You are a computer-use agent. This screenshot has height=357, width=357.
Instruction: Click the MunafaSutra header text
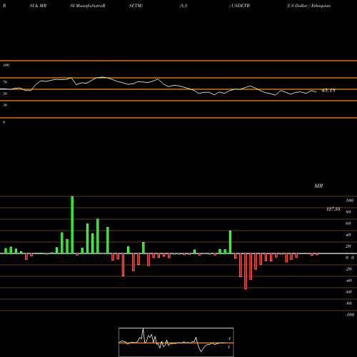[x=88, y=6]
